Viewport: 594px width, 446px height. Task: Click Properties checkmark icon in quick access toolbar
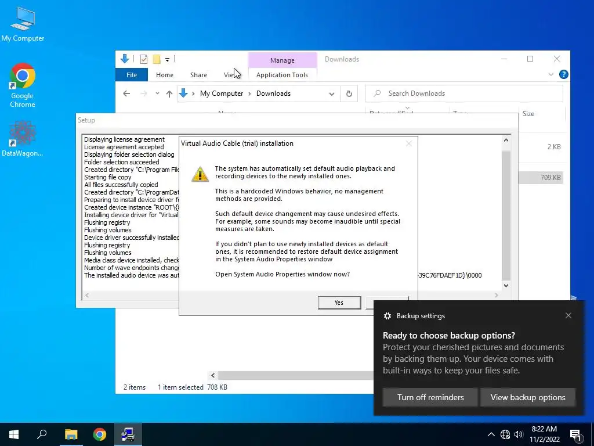[x=144, y=59]
